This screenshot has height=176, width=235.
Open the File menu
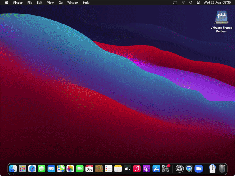pos(30,3)
